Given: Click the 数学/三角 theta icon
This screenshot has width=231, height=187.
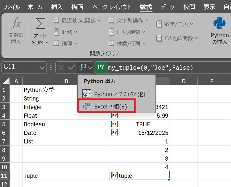Looking at the screenshot, I should (159, 24).
